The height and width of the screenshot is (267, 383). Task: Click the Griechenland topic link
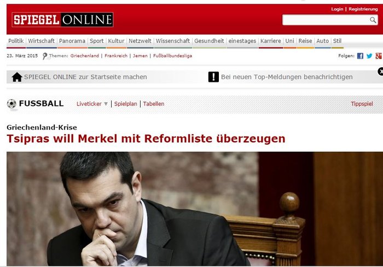coord(84,56)
